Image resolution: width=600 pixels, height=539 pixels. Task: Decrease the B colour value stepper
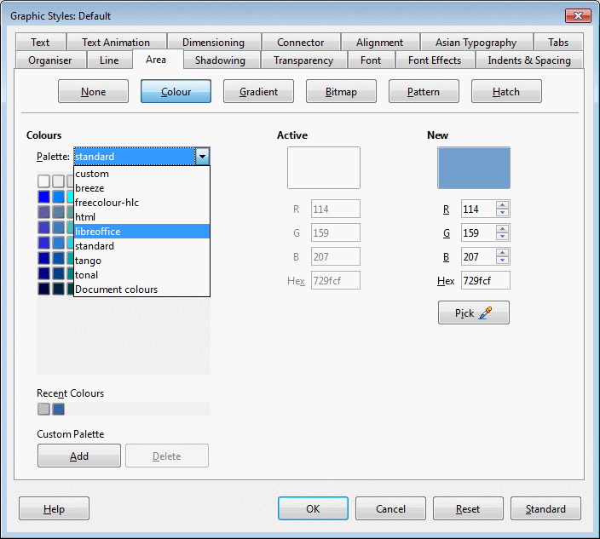point(503,261)
